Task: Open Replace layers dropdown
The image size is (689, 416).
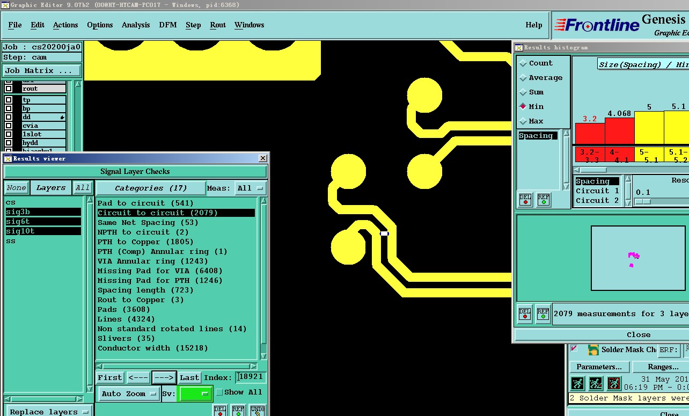Action: click(x=48, y=411)
